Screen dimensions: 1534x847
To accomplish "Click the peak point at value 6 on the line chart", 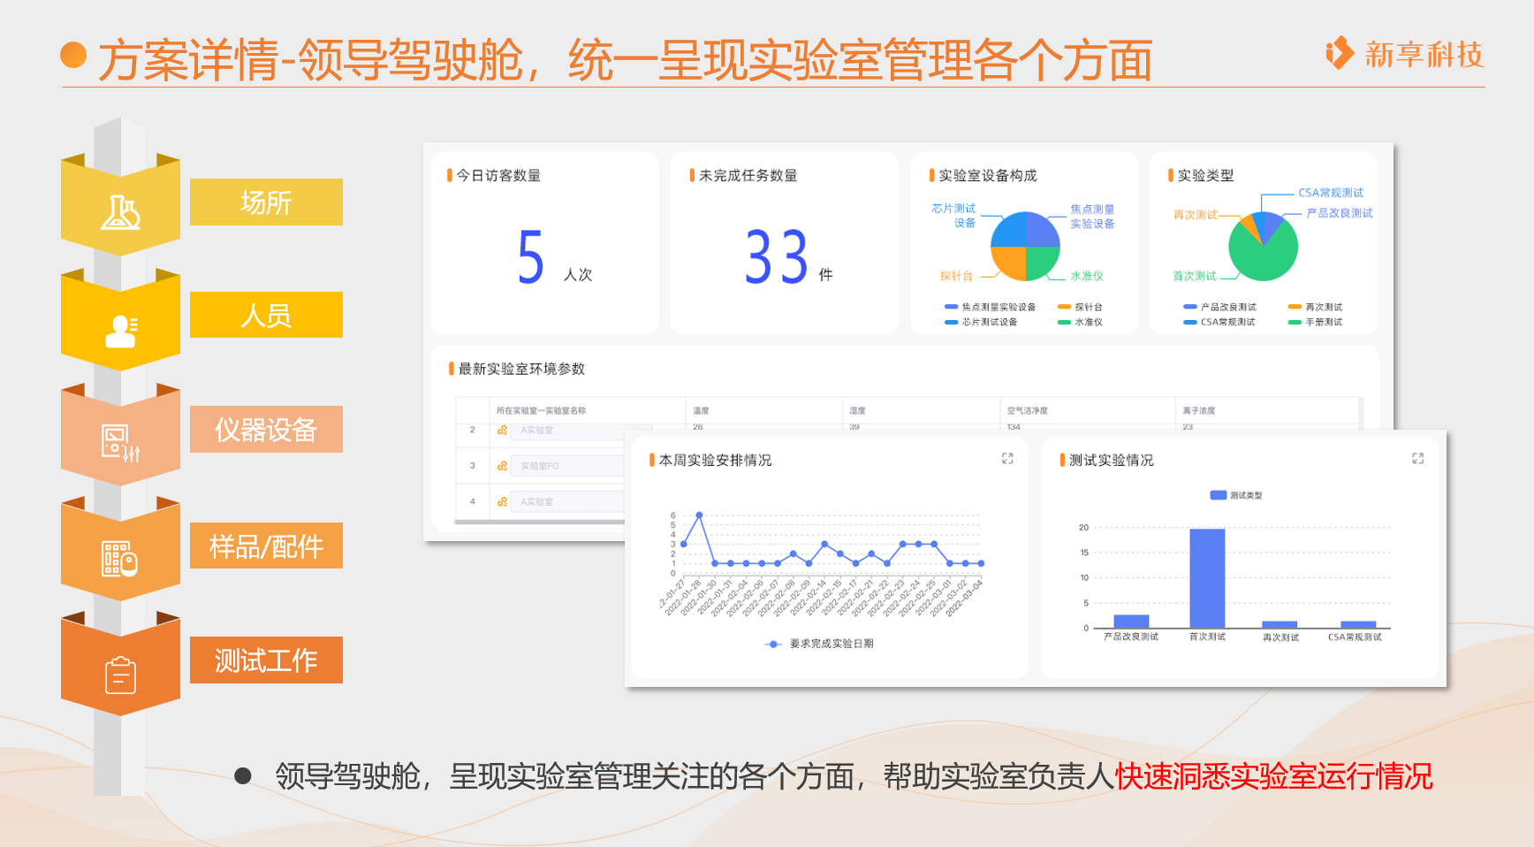I will tap(699, 515).
